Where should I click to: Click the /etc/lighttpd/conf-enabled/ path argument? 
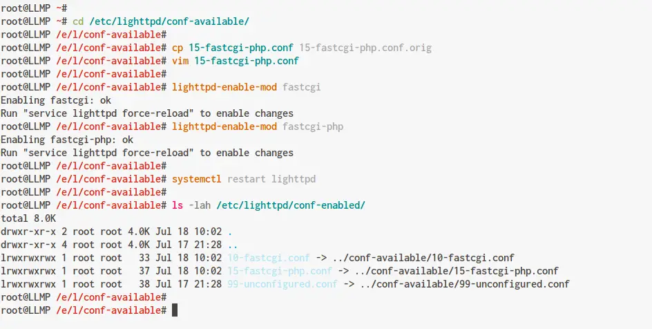(x=290, y=205)
